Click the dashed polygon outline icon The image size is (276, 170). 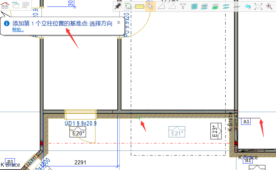click(x=172, y=6)
